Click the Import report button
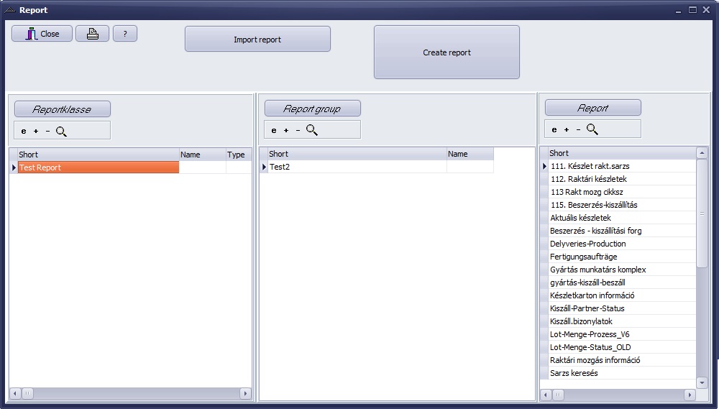This screenshot has height=409, width=719. [x=257, y=40]
